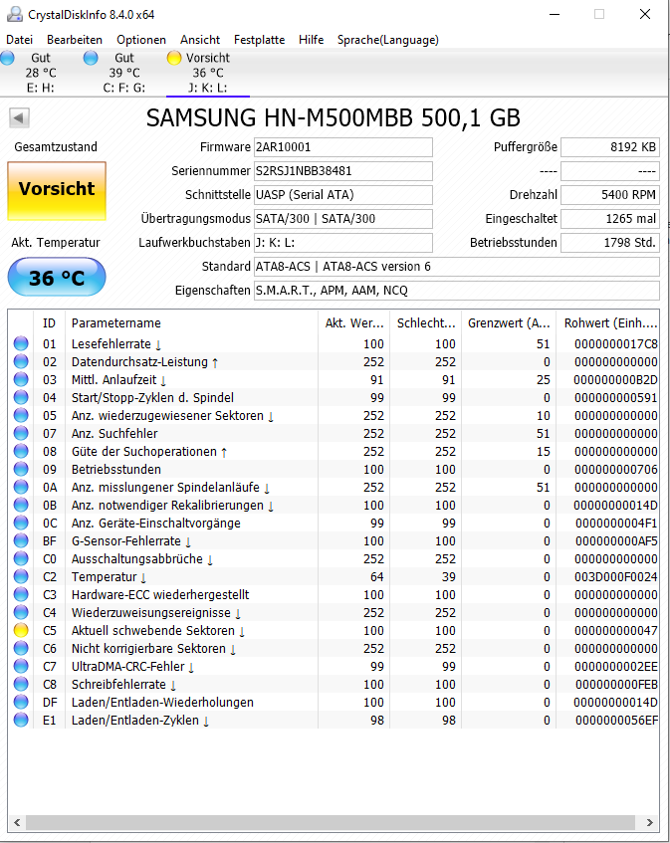The width and height of the screenshot is (670, 843).
Task: Click the Seriennummer field S2RSJ1NBB38481
Action: pos(343,171)
